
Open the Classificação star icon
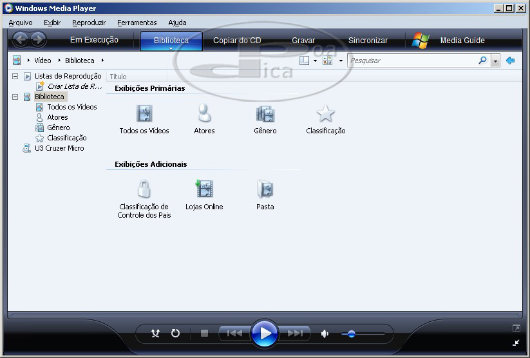pos(325,115)
